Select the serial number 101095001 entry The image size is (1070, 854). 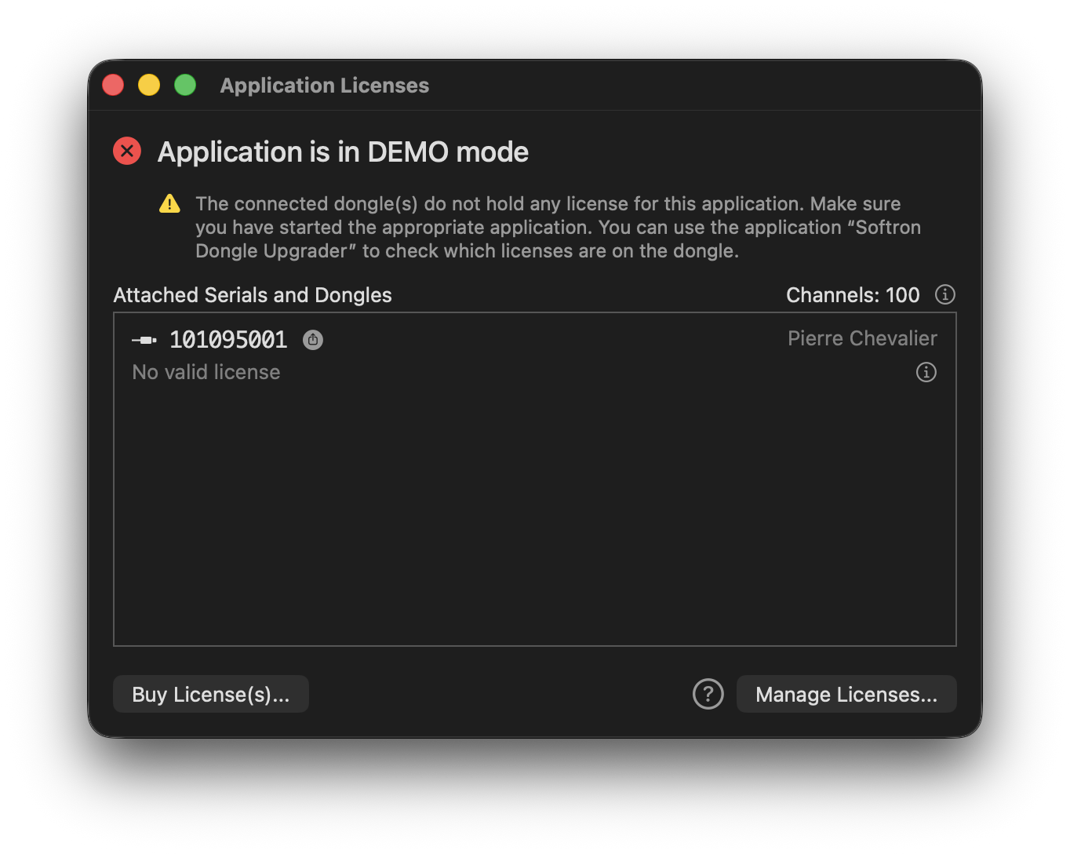pyautogui.click(x=228, y=340)
